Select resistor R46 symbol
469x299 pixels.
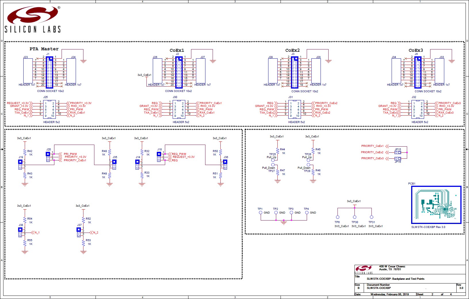click(313, 172)
